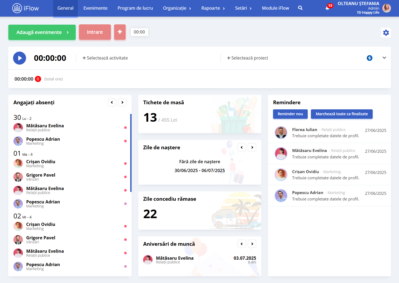
Task: Click the red plus button next to Intrare
Action: 120,32
